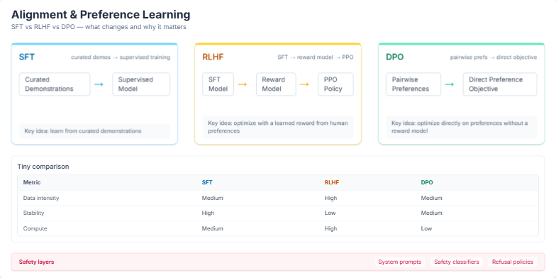Select the Supervised Model box

point(141,84)
